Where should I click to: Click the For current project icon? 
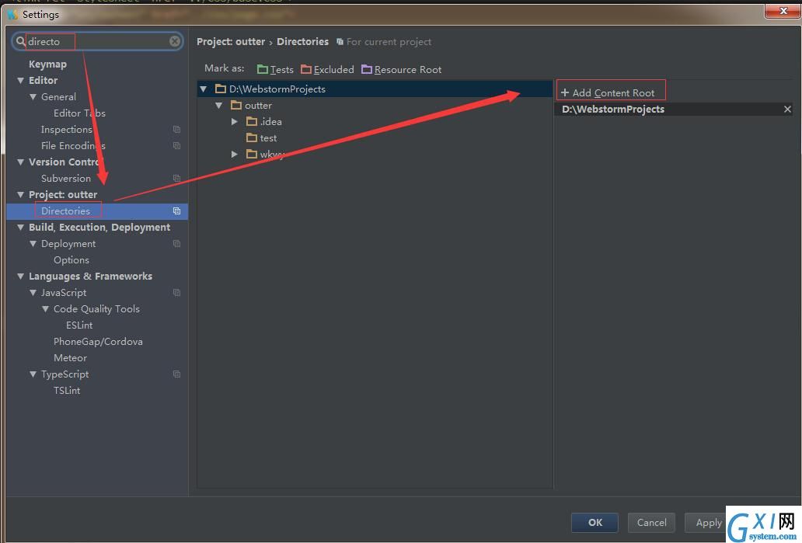pos(340,42)
